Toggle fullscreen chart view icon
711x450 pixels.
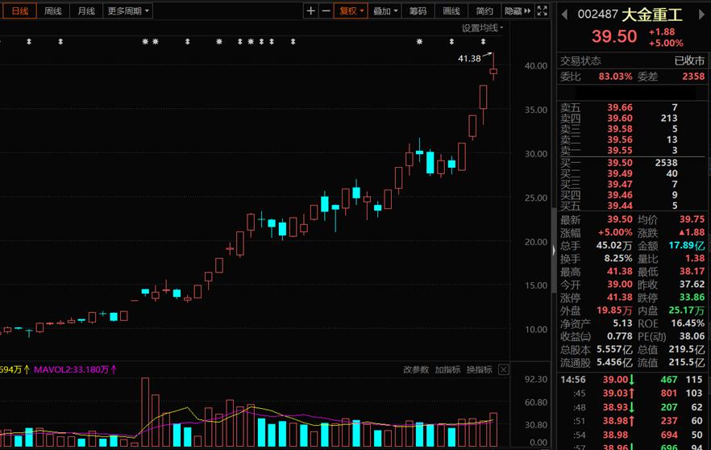coord(542,11)
